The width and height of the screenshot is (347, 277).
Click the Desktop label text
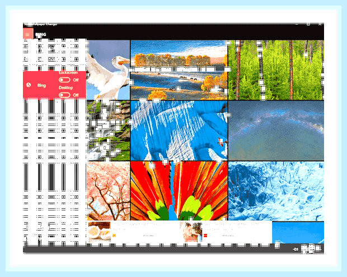click(65, 88)
